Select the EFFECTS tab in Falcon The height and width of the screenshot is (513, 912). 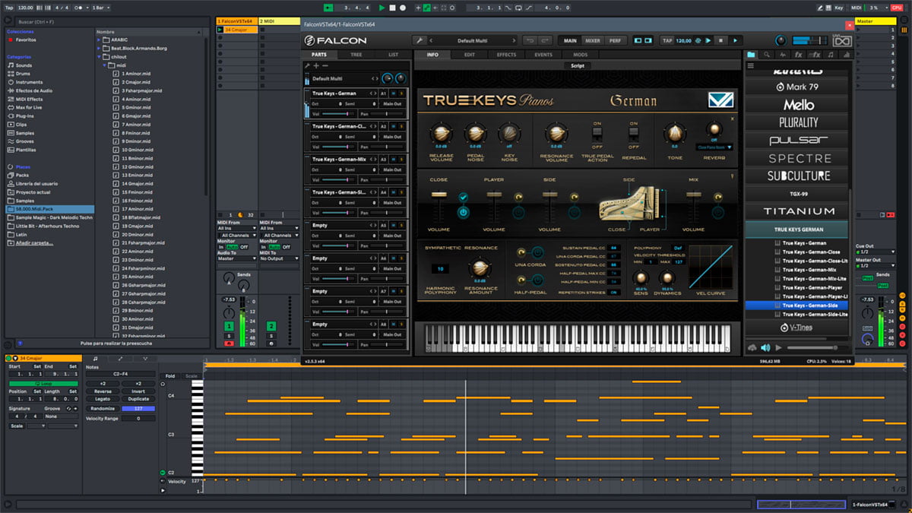pos(506,55)
